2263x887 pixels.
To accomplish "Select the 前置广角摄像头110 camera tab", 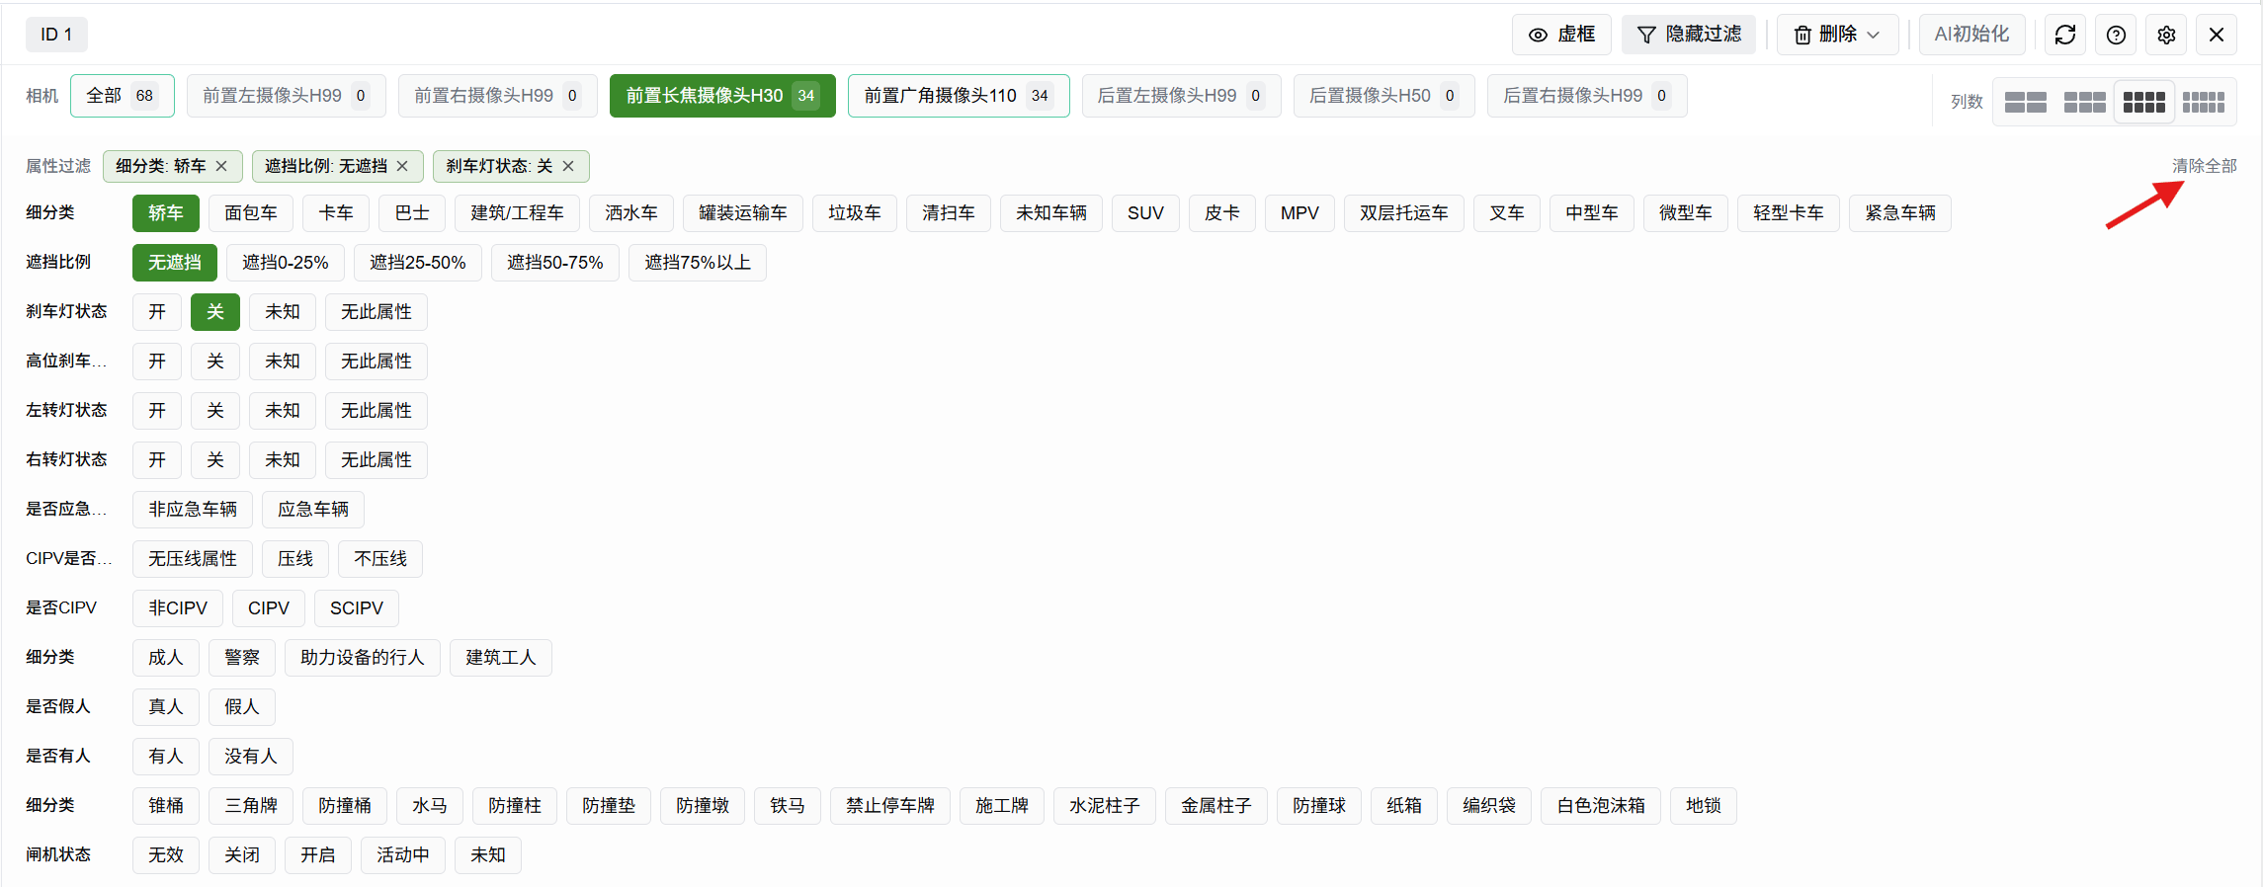I will click(959, 96).
